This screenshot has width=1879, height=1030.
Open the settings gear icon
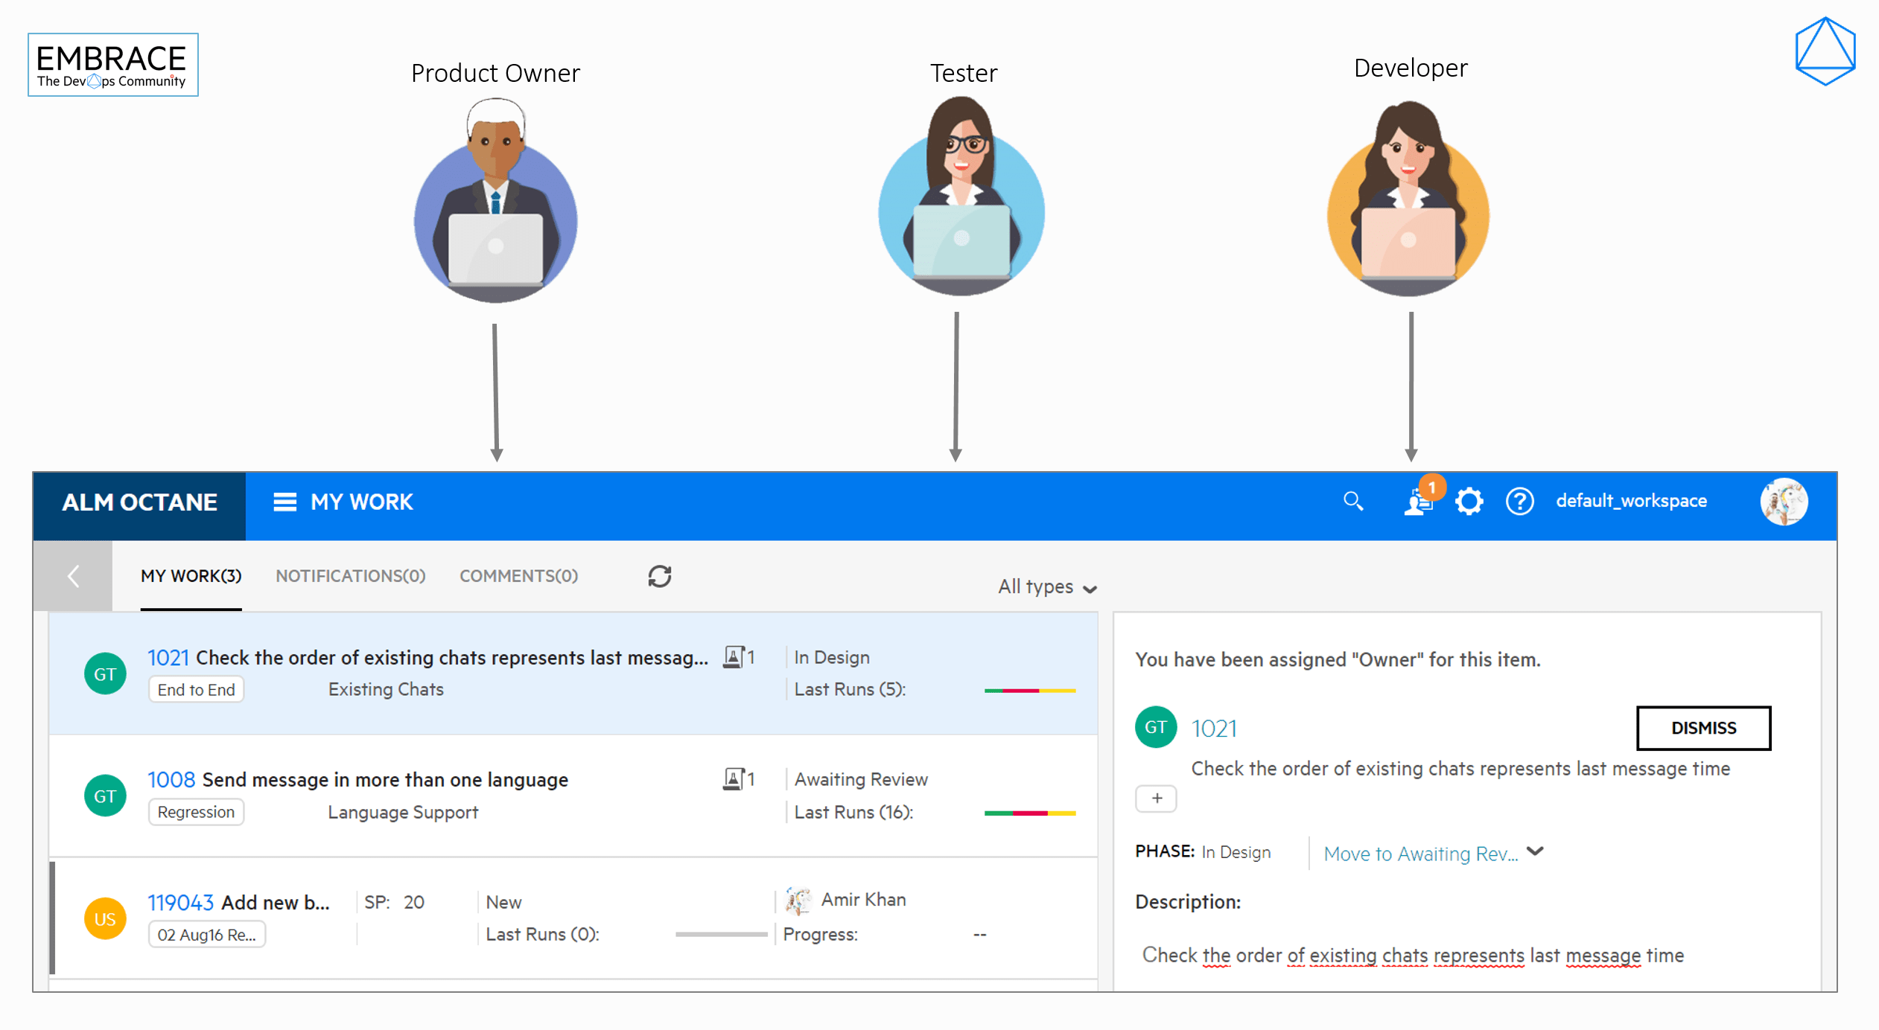[x=1469, y=502]
